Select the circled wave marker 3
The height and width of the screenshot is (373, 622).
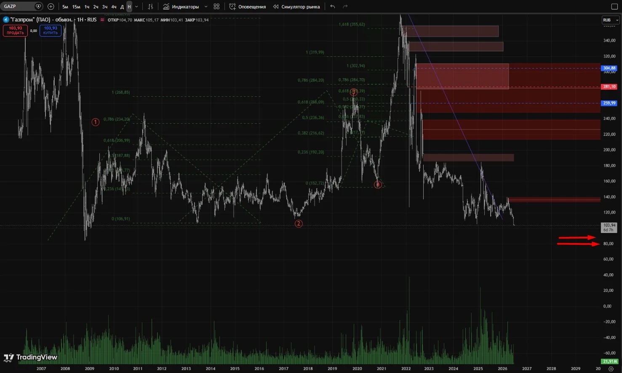coord(354,92)
